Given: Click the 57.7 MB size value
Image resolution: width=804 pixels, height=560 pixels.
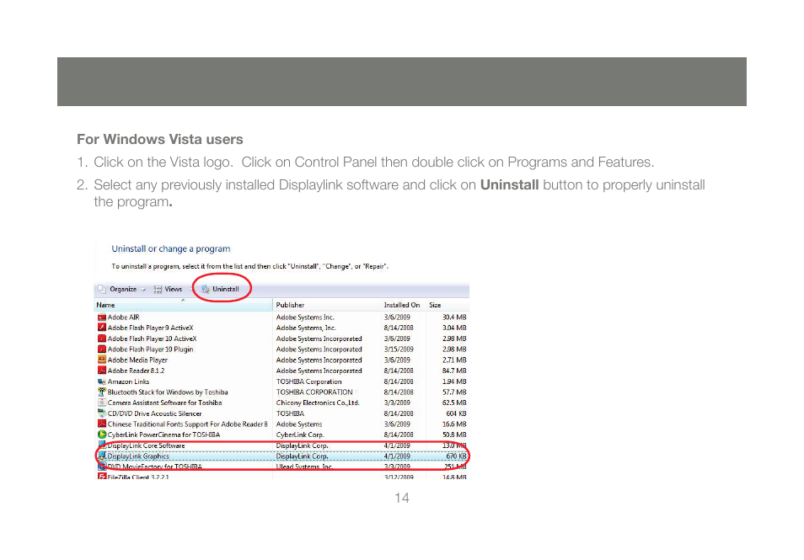Looking at the screenshot, I should [x=454, y=392].
